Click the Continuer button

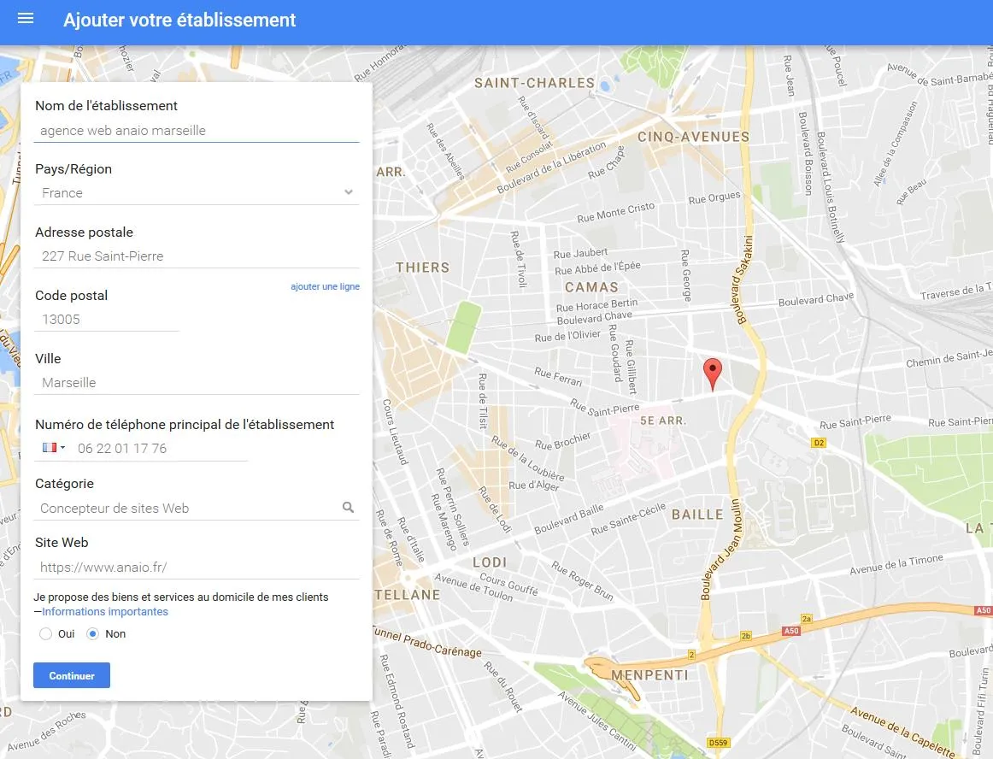(71, 675)
